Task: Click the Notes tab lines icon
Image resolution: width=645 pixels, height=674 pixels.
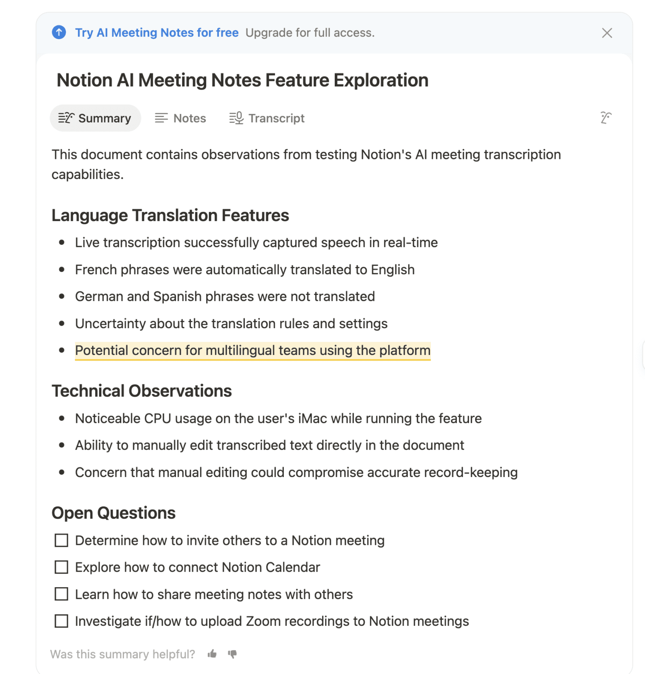Action: coord(161,118)
